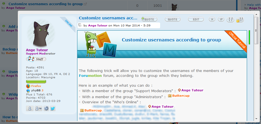Click the ONLINE ribbon in profile
The image size is (261, 124).
coord(69,23)
